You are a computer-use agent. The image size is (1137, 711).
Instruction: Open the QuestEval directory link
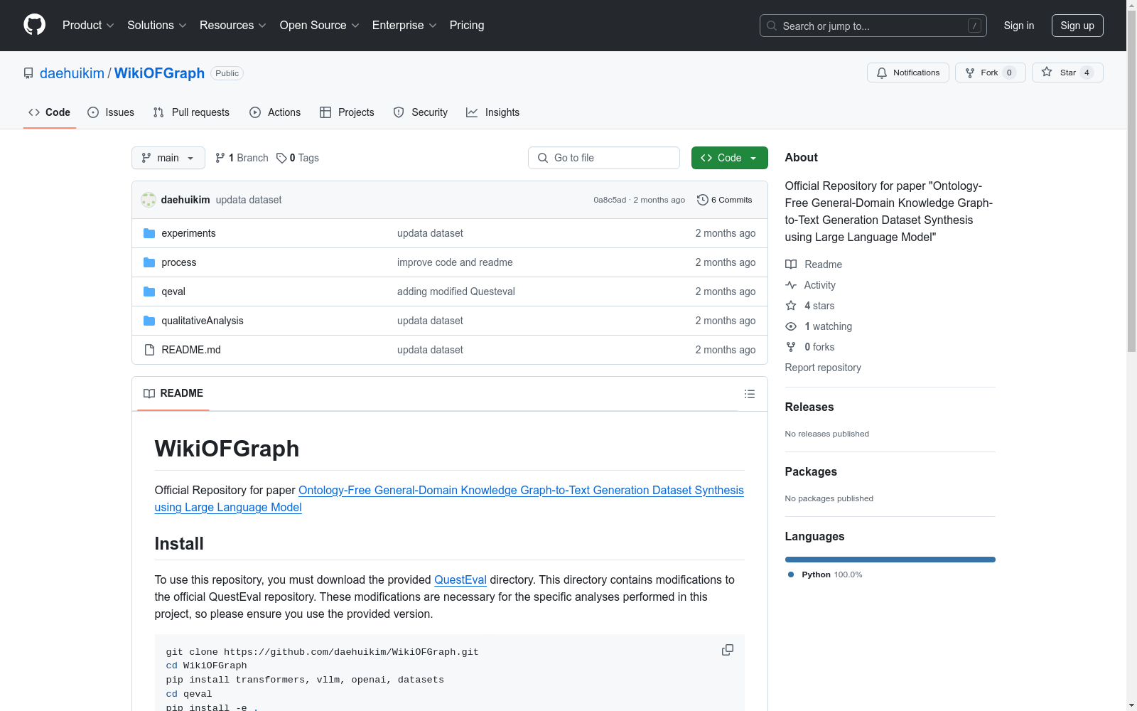coord(460,579)
